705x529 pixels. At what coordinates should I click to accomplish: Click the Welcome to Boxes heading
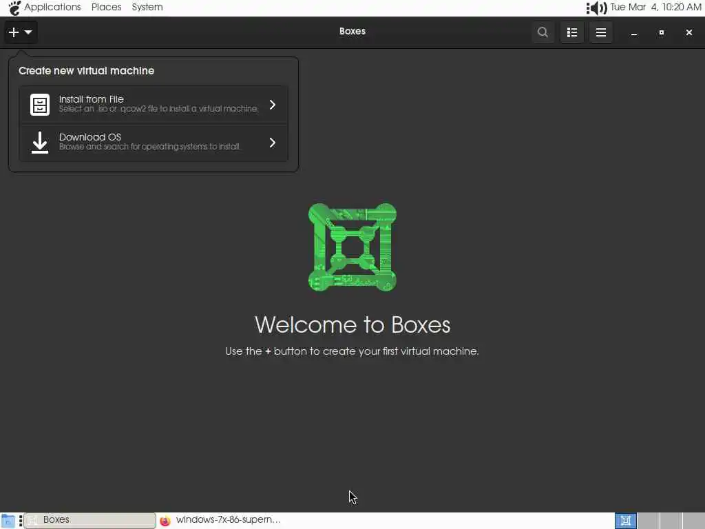(352, 325)
